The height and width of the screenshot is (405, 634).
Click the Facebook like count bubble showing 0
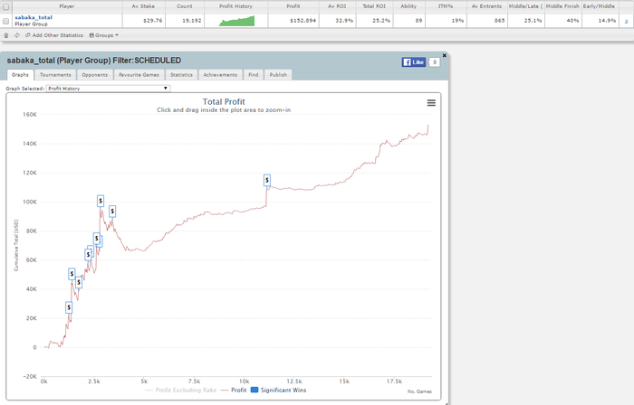435,62
